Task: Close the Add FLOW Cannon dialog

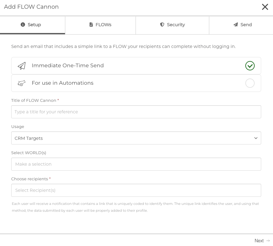Action: pos(265,7)
